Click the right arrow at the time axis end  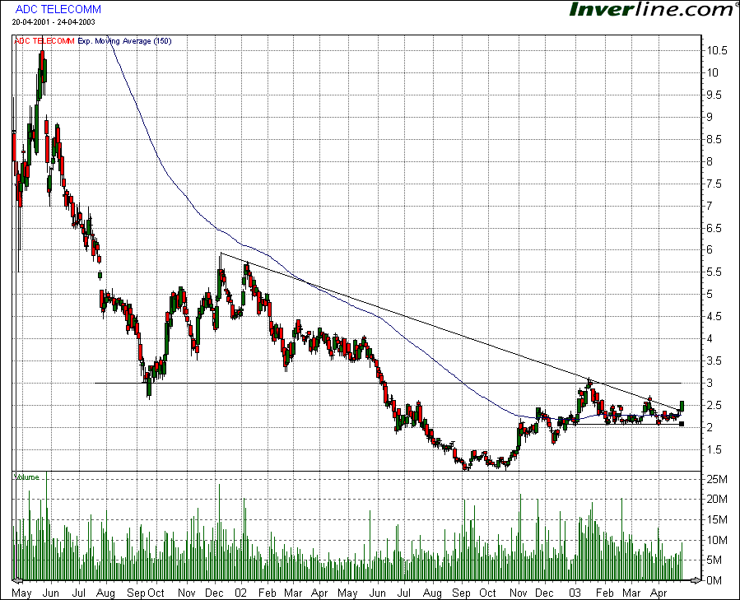tap(696, 580)
